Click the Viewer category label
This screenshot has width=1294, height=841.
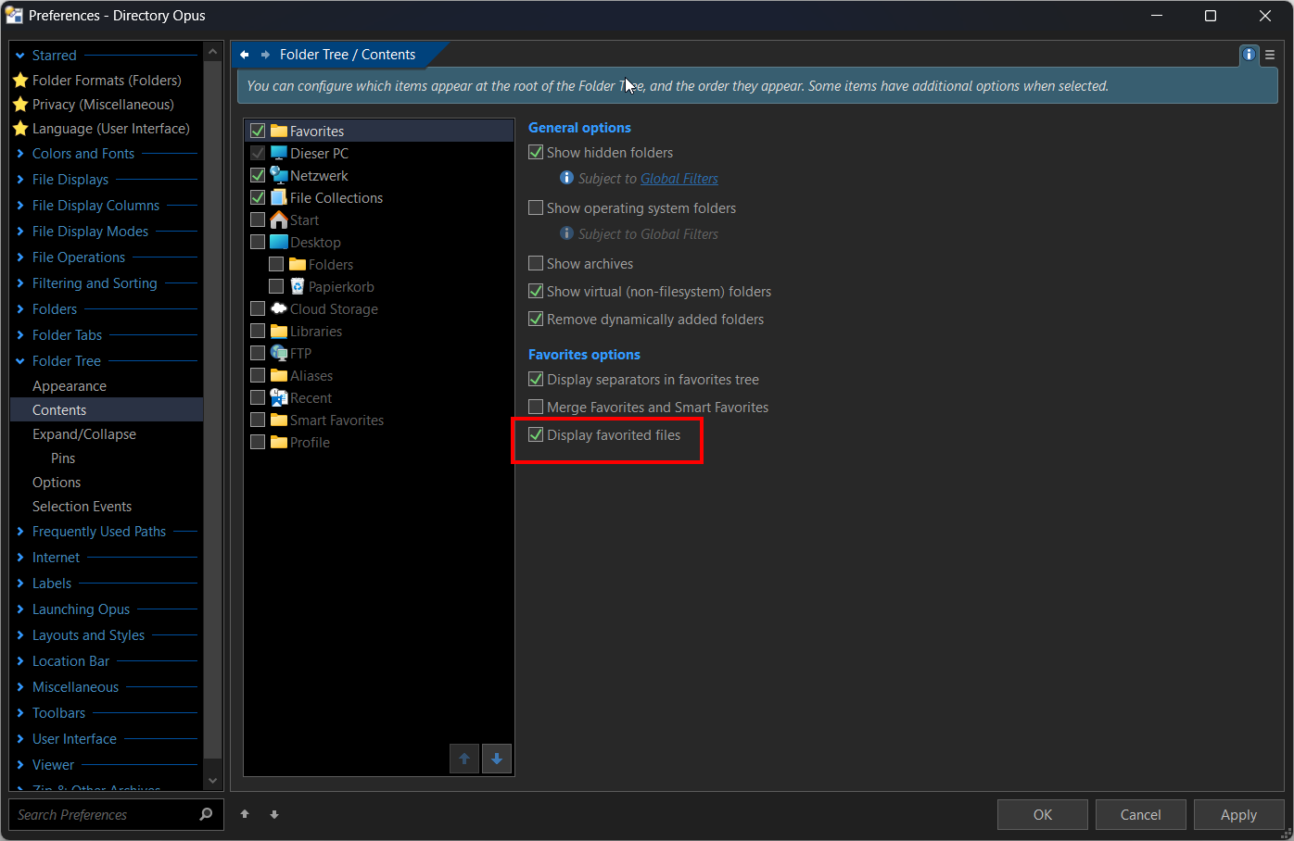click(53, 765)
